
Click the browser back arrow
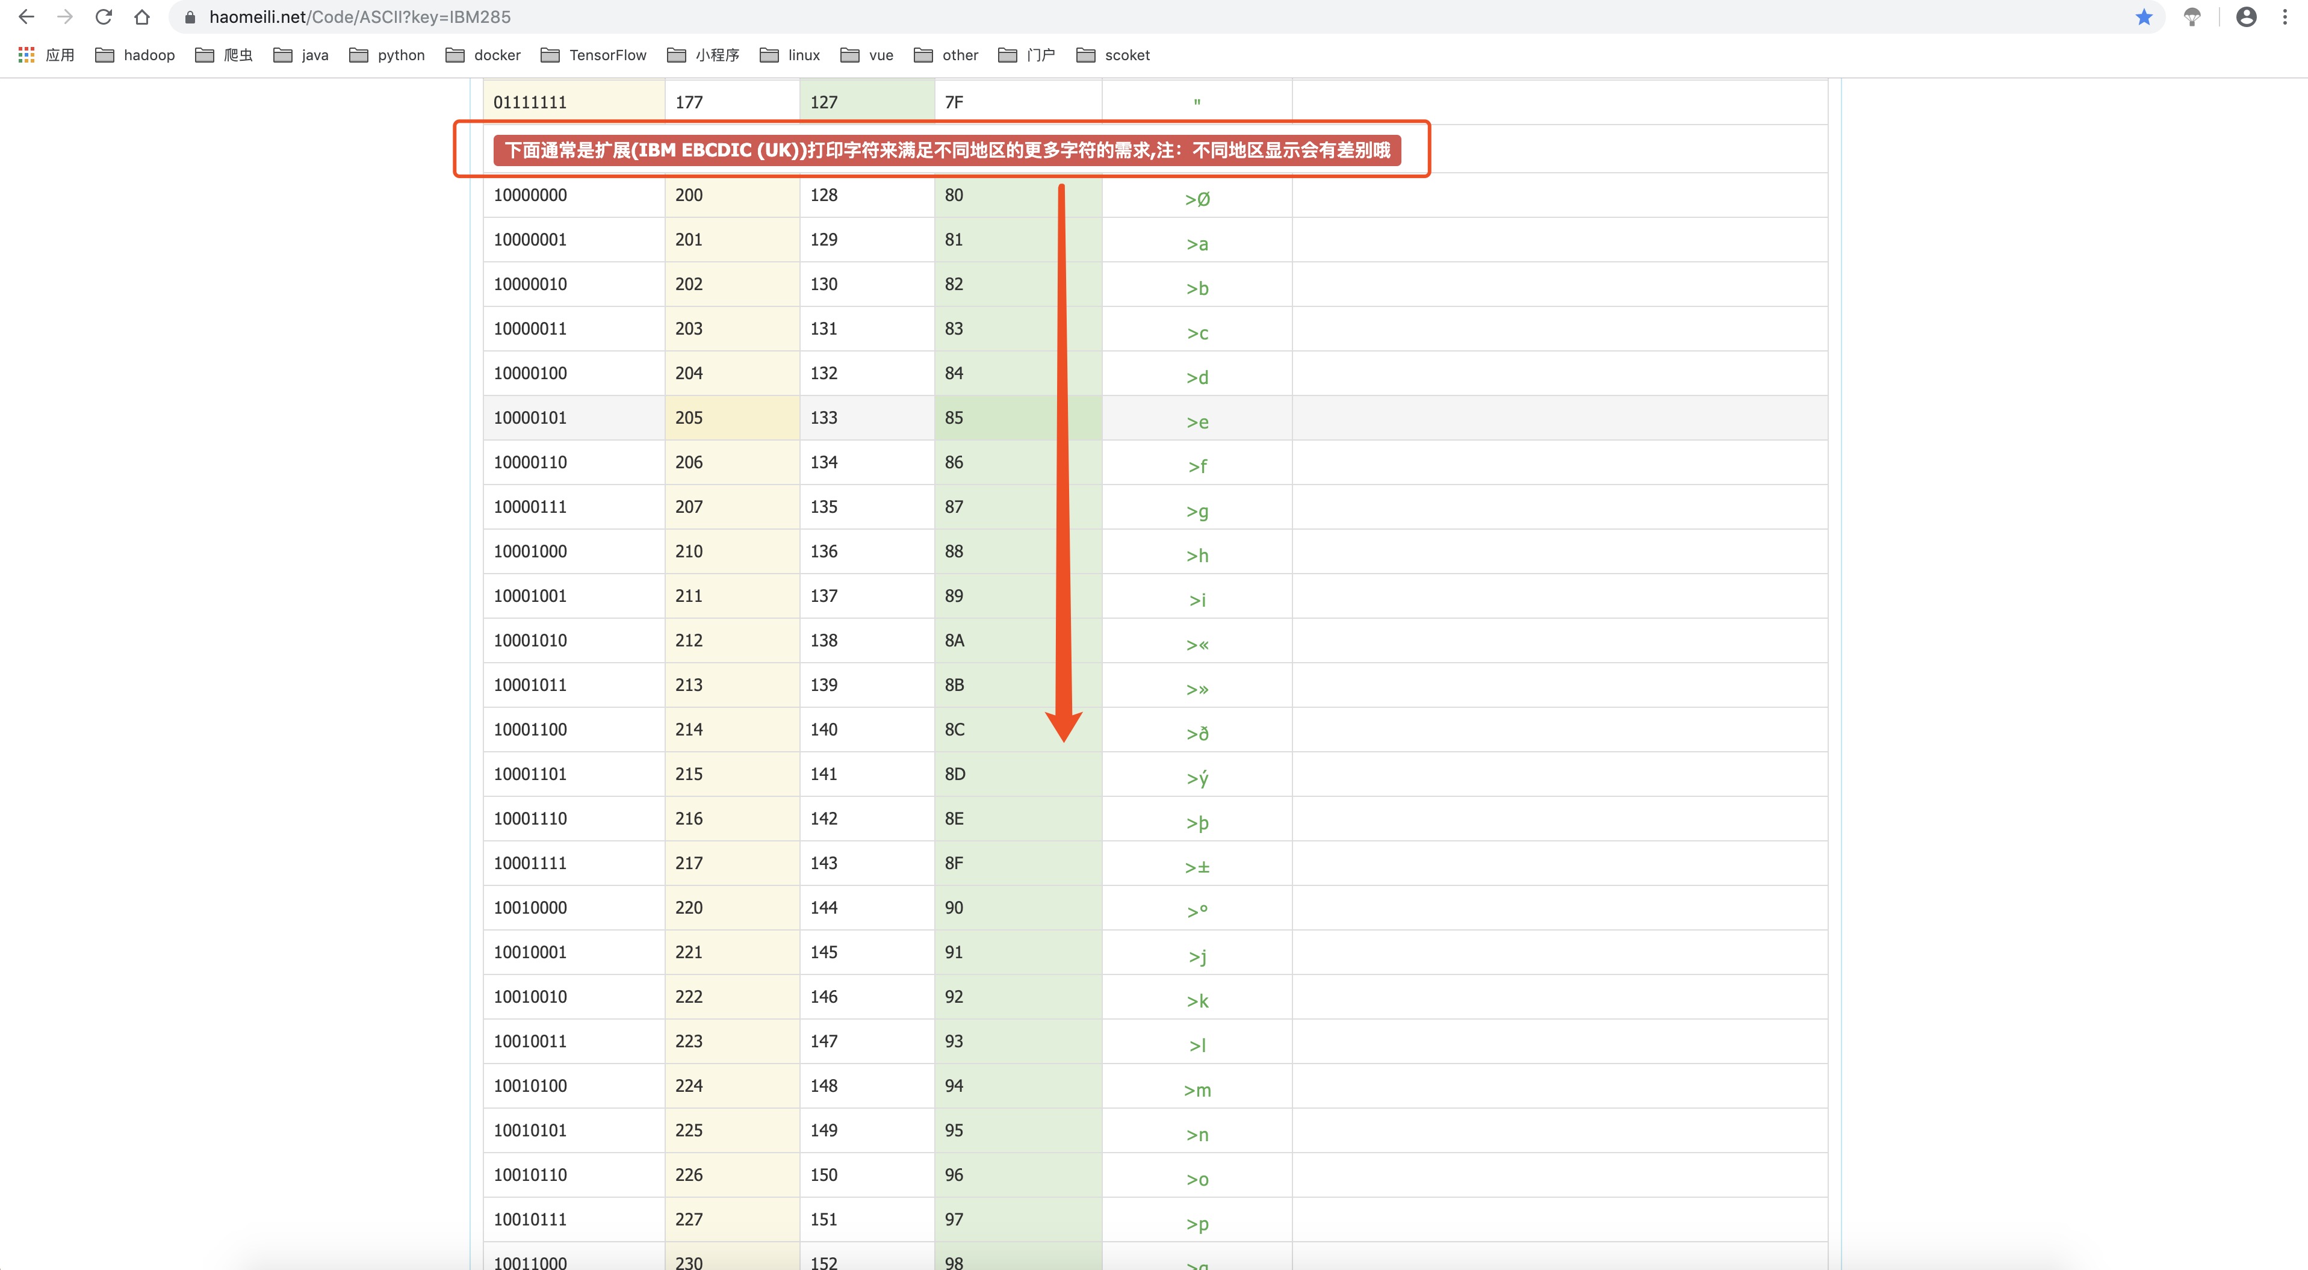[26, 17]
